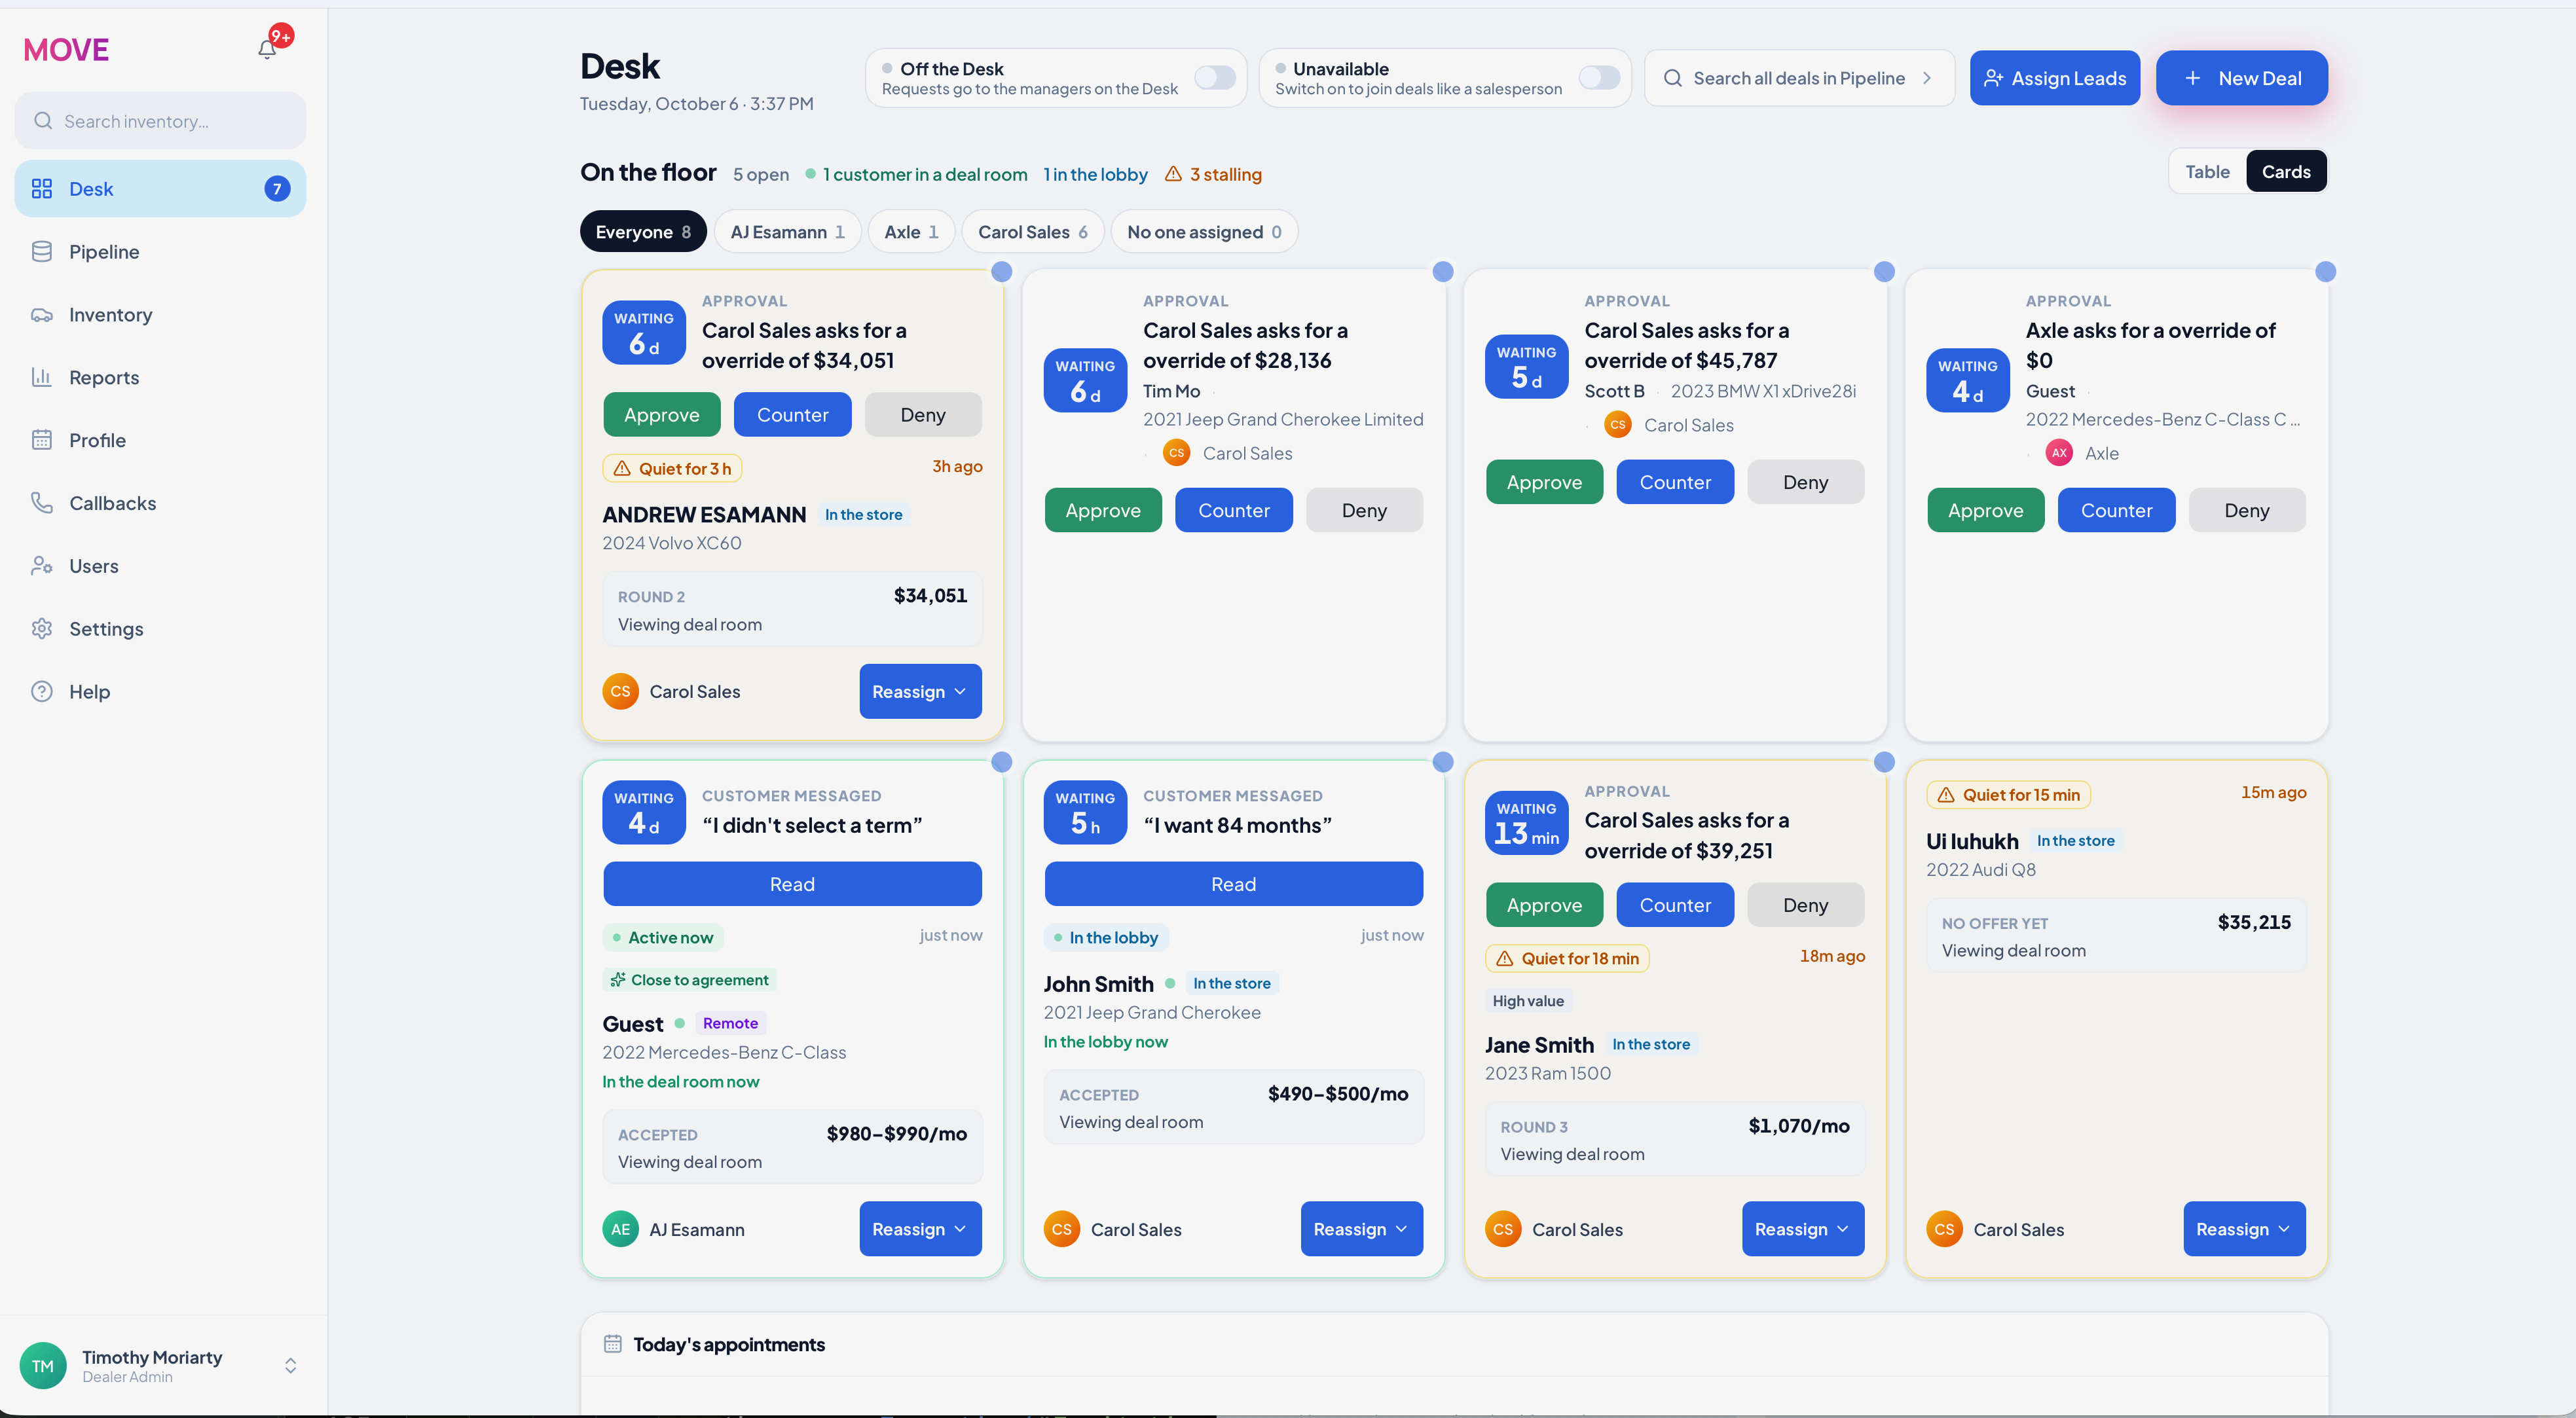Select the Carol Sales filter tab
The height and width of the screenshot is (1418, 2576).
click(1032, 232)
